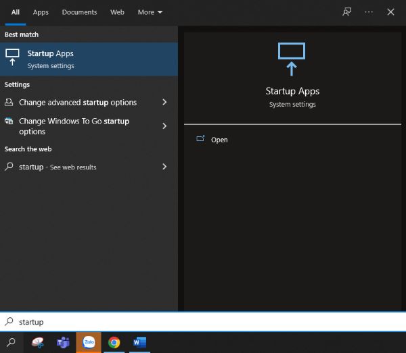The width and height of the screenshot is (406, 353).
Task: Click the Windows To Go settings icon
Action: click(9, 121)
